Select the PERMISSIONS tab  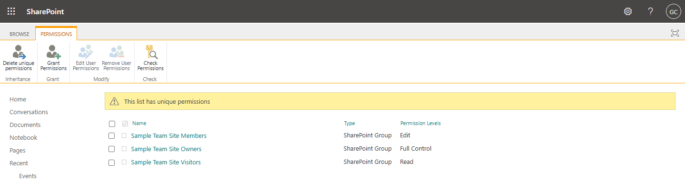[56, 34]
